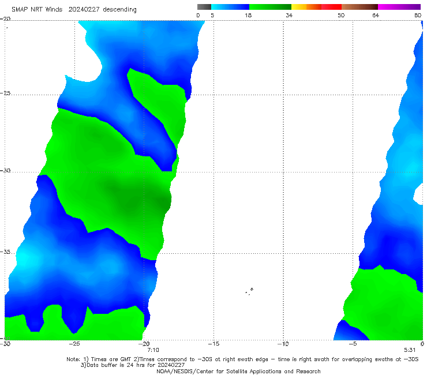This screenshot has width=427, height=375.
Task: Click the 'SMAP NRT Winds' title text
Action: [x=37, y=10]
